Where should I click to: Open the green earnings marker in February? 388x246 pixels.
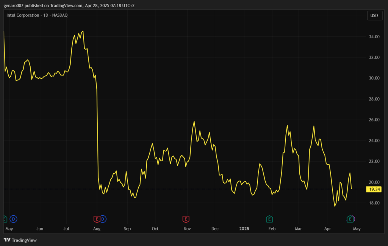(269, 219)
